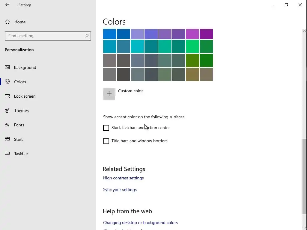
Task: Click Sync your settings link
Action: [x=120, y=190]
